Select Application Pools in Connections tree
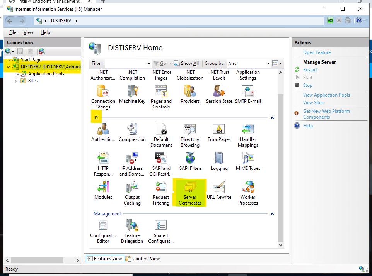Viewport: 372px width, 276px height. pyautogui.click(x=46, y=74)
